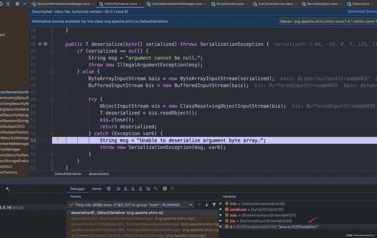Click the deserialize() breadcrumb item
Screen dimensions: 377x238
[x=99, y=174]
